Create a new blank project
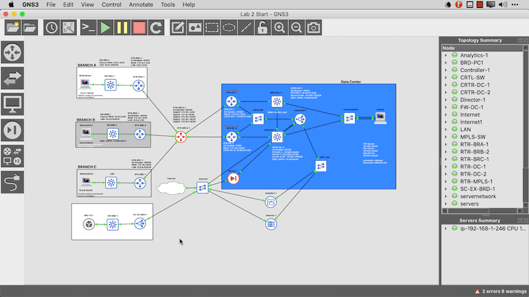529x297 pixels. coord(13,28)
